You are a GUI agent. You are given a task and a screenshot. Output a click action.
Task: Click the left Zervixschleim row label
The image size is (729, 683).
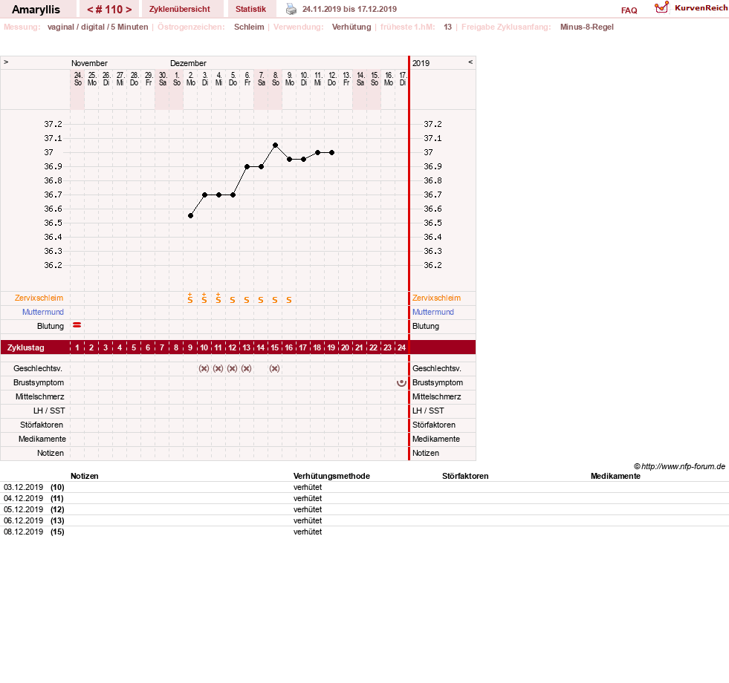click(x=39, y=298)
